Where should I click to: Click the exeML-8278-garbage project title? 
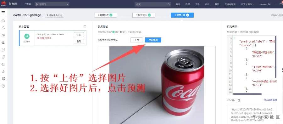tap(27, 15)
